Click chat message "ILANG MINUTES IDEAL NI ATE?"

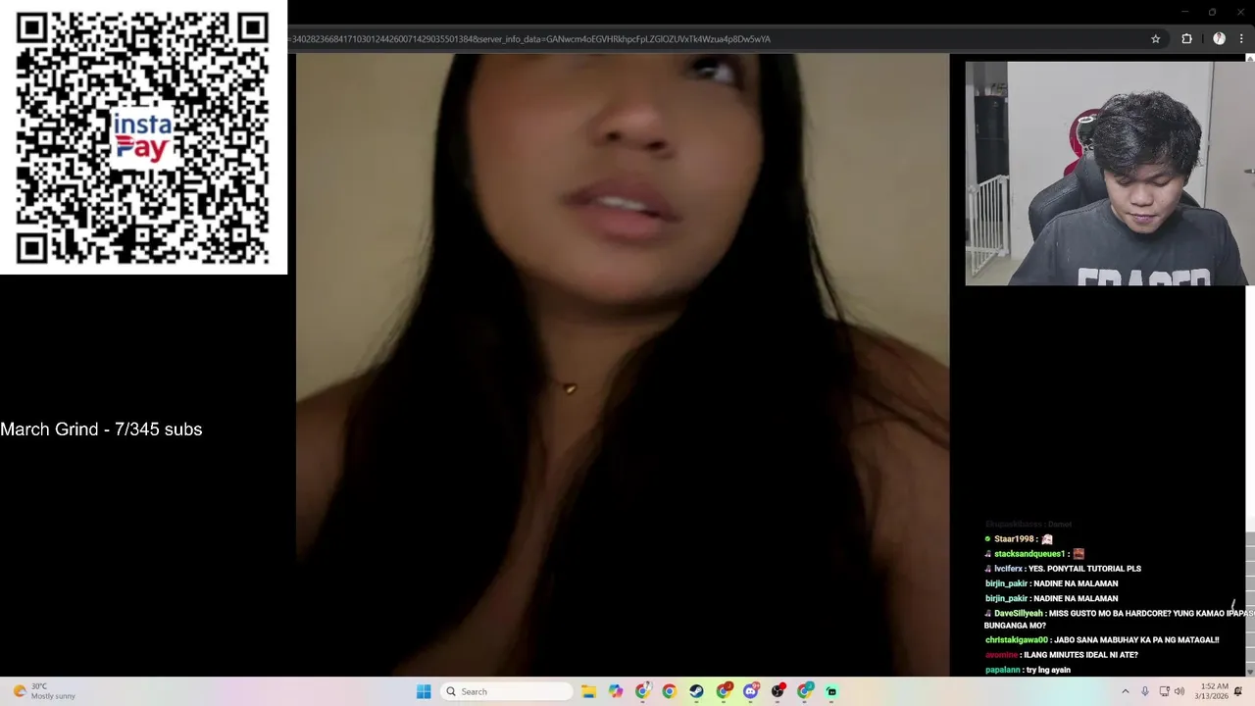point(1080,655)
